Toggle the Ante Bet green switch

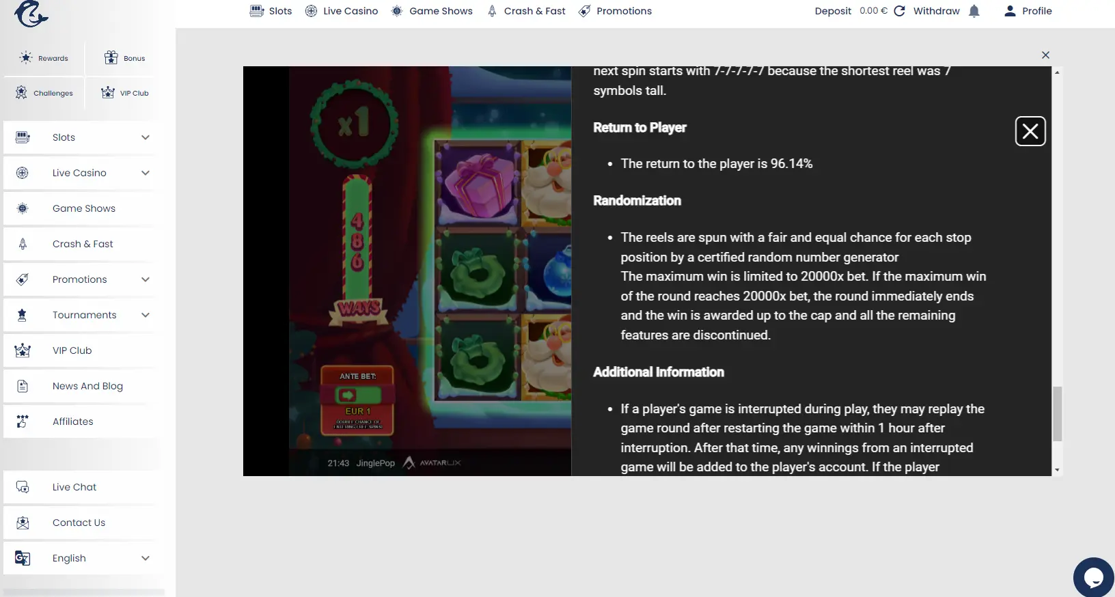click(358, 395)
